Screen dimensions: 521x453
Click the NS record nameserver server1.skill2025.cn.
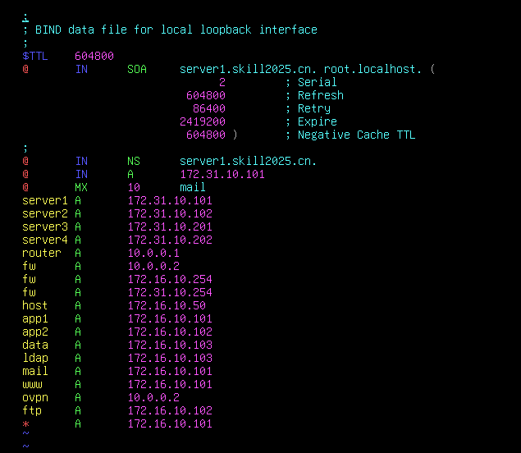pos(249,161)
